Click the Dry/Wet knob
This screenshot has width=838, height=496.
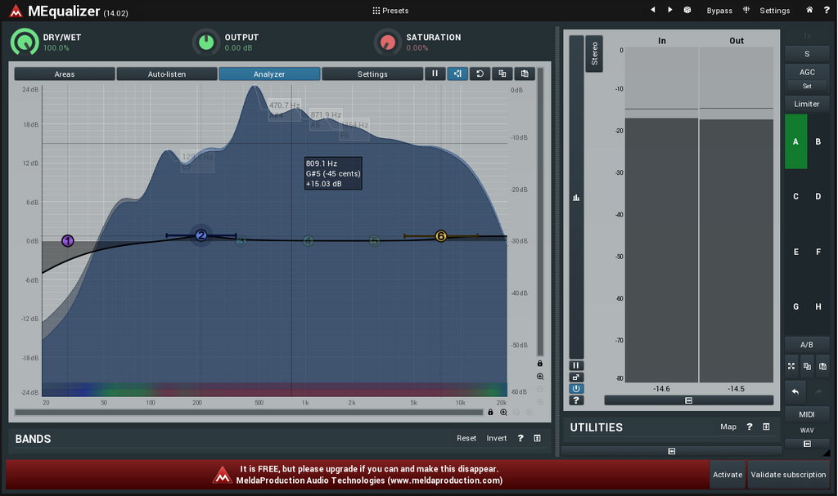tap(25, 42)
